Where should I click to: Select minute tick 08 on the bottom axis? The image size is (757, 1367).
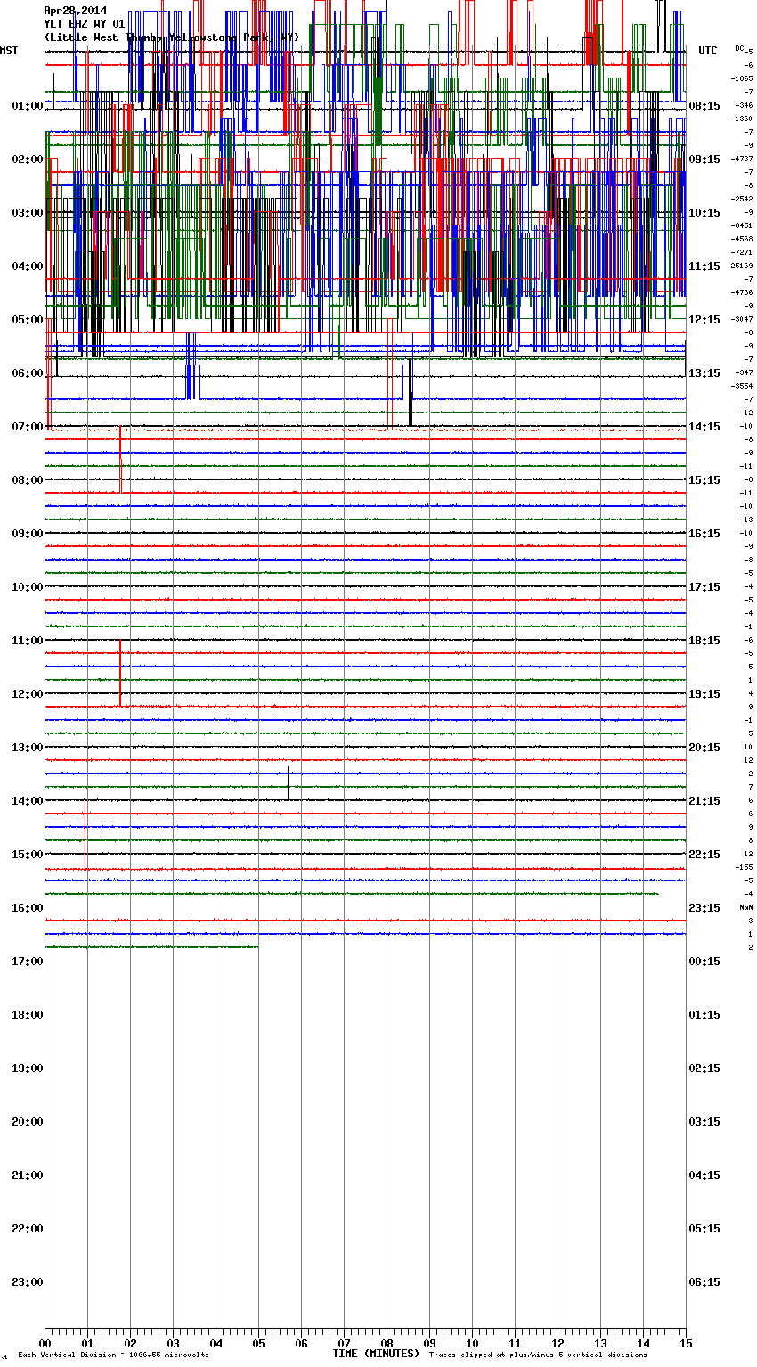[387, 1343]
